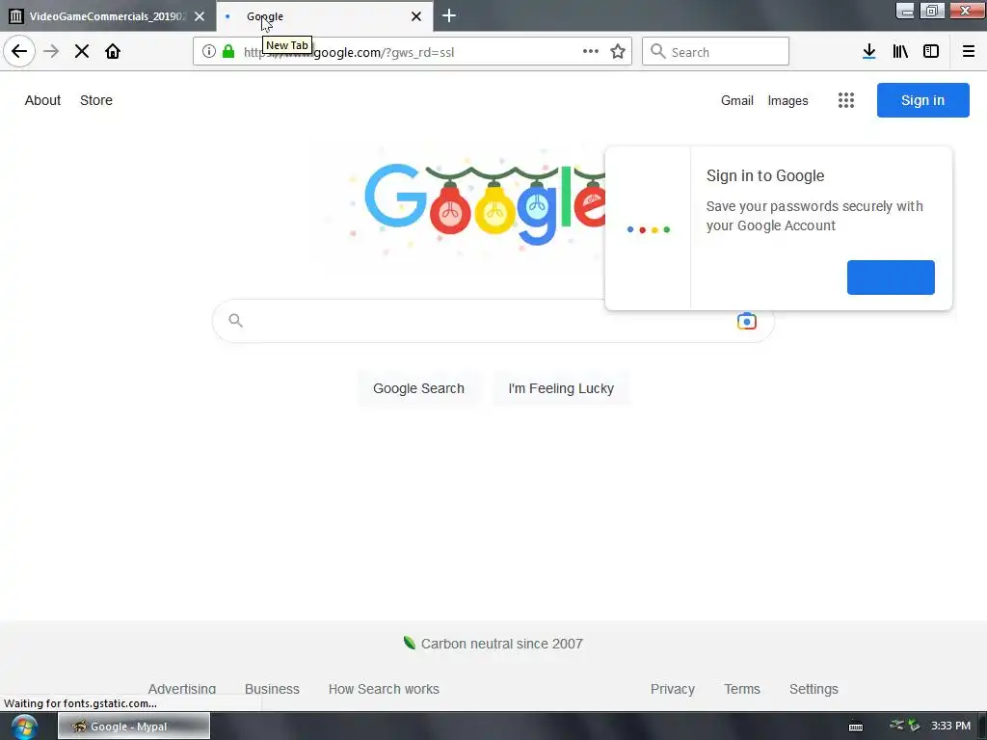The width and height of the screenshot is (987, 740).
Task: Open the hamburger application menu
Action: point(968,51)
